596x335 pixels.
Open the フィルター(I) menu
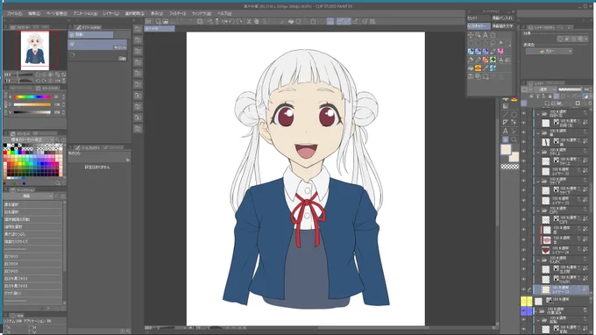(177, 13)
